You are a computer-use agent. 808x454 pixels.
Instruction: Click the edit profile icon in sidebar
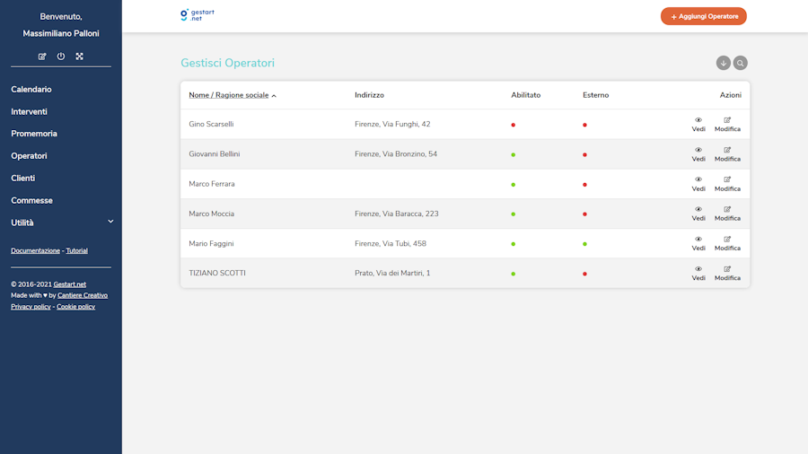click(42, 57)
